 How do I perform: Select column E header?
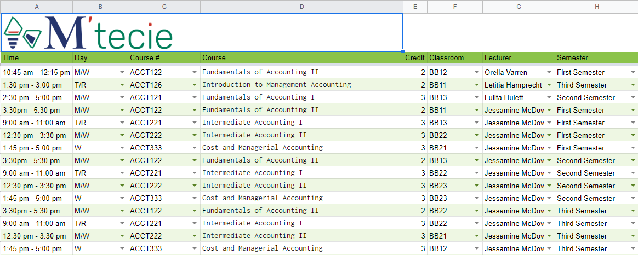coord(415,7)
